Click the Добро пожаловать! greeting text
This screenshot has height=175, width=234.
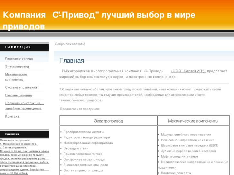pos(70,44)
